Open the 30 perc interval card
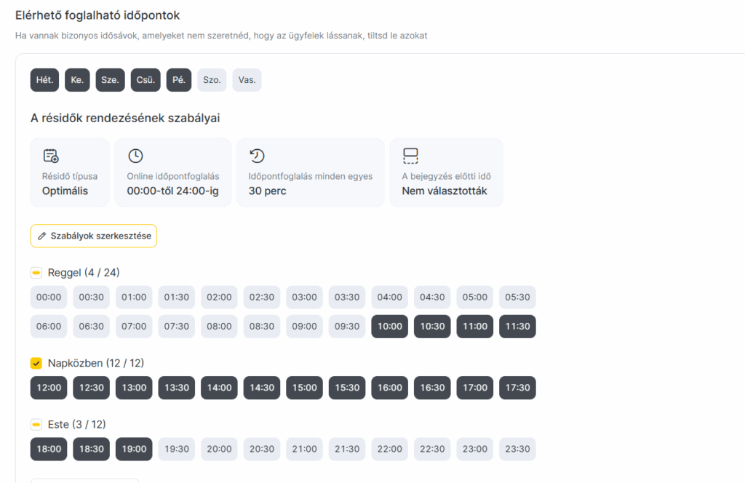Screen dimensions: 745x483 (310, 173)
